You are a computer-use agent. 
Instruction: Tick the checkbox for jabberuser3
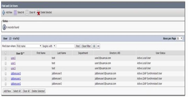click(6, 74)
